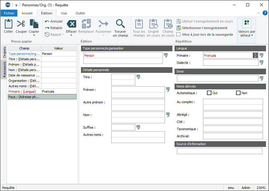The image size is (269, 191).
Task: Enable Mise à jour lors de la sauvegarde
Action: (x=178, y=34)
